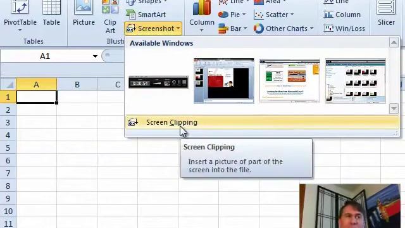
Task: Select row 3 header
Action: pos(8,122)
